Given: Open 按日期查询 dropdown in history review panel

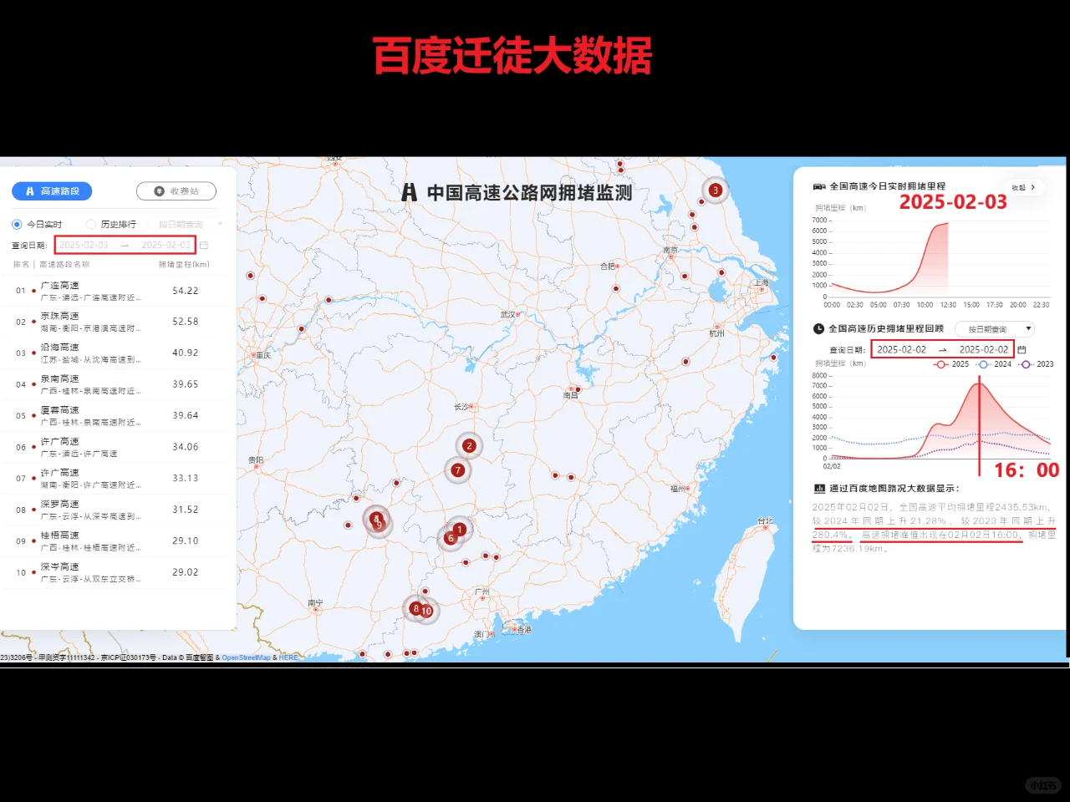Looking at the screenshot, I should point(995,329).
